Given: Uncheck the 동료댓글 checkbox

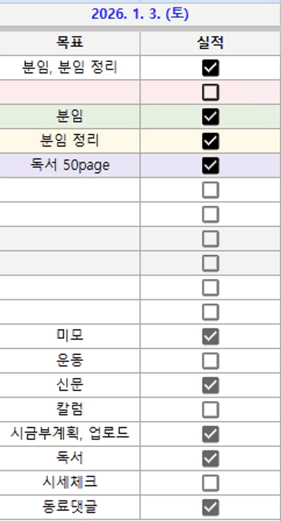Looking at the screenshot, I should coord(210,507).
